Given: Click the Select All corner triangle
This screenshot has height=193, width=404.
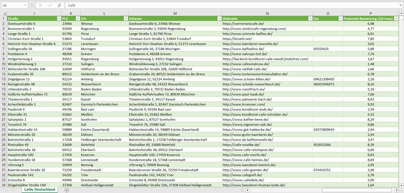Looking at the screenshot, I should pyautogui.click(x=4, y=13).
